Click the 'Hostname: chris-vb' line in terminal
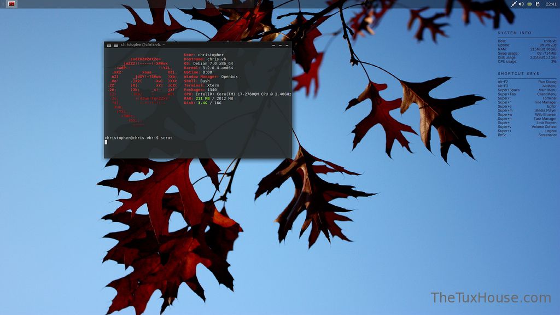The height and width of the screenshot is (315, 560). tap(205, 59)
